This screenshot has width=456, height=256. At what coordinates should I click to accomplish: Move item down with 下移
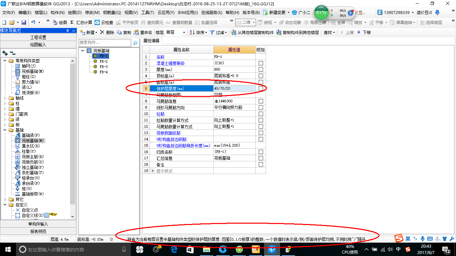coord(364,32)
